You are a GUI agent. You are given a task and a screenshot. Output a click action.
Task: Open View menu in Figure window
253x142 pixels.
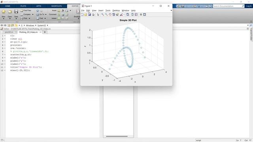point(94,11)
